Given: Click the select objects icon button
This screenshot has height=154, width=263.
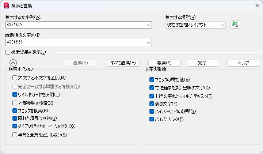Looking at the screenshot, I should (x=235, y=25).
